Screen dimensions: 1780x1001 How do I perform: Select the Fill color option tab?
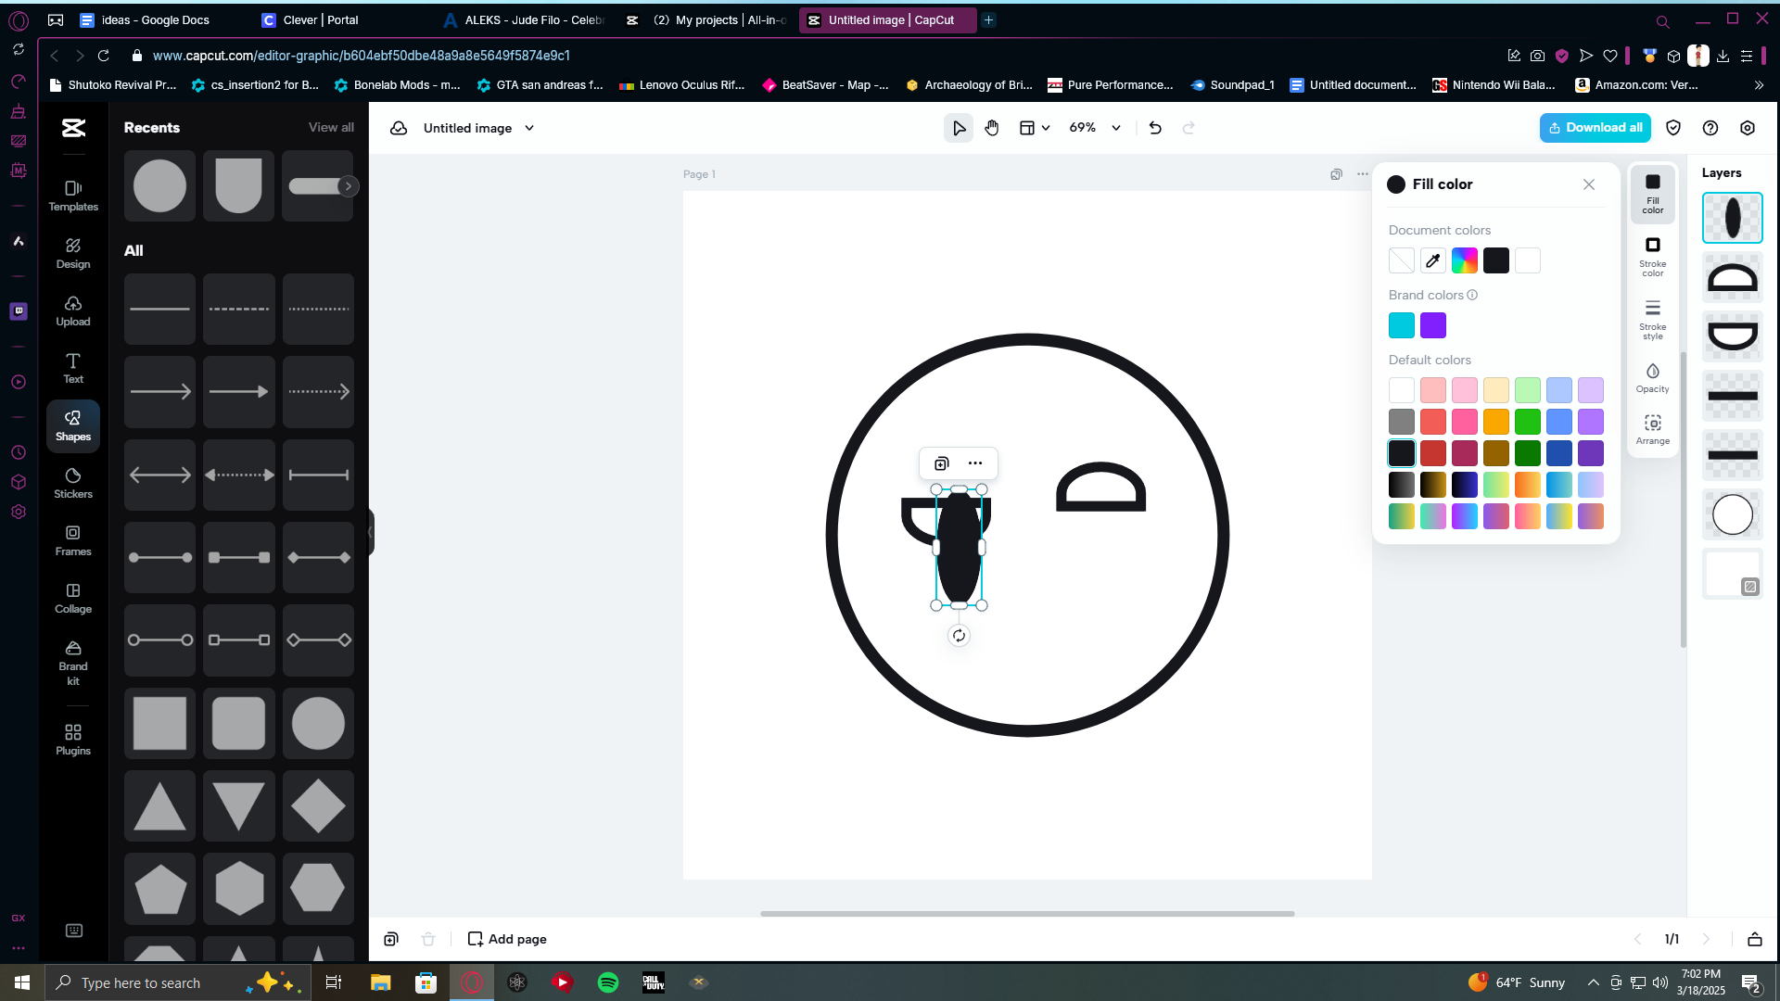[x=1652, y=193]
